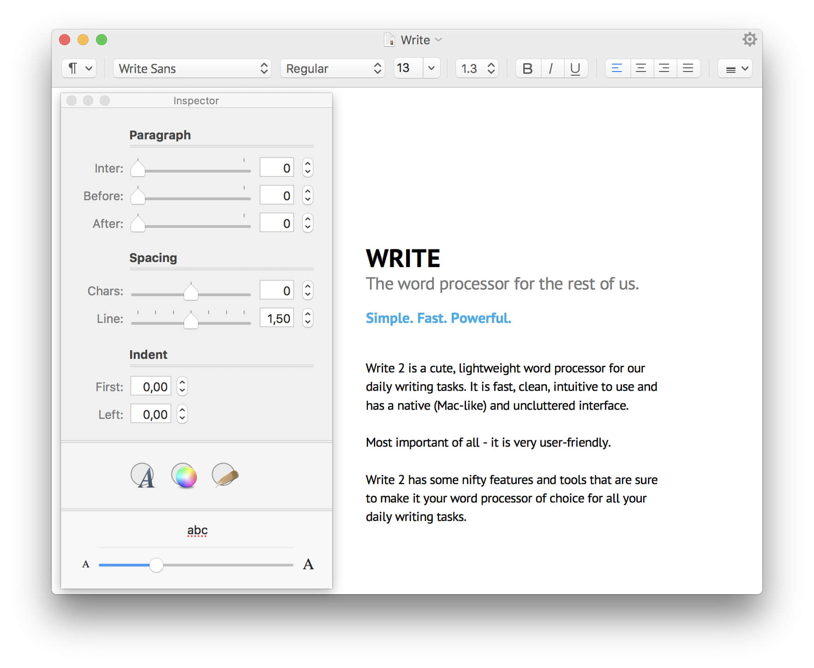Click the Paragraph section heading
Image resolution: width=814 pixels, height=668 pixels.
point(160,135)
